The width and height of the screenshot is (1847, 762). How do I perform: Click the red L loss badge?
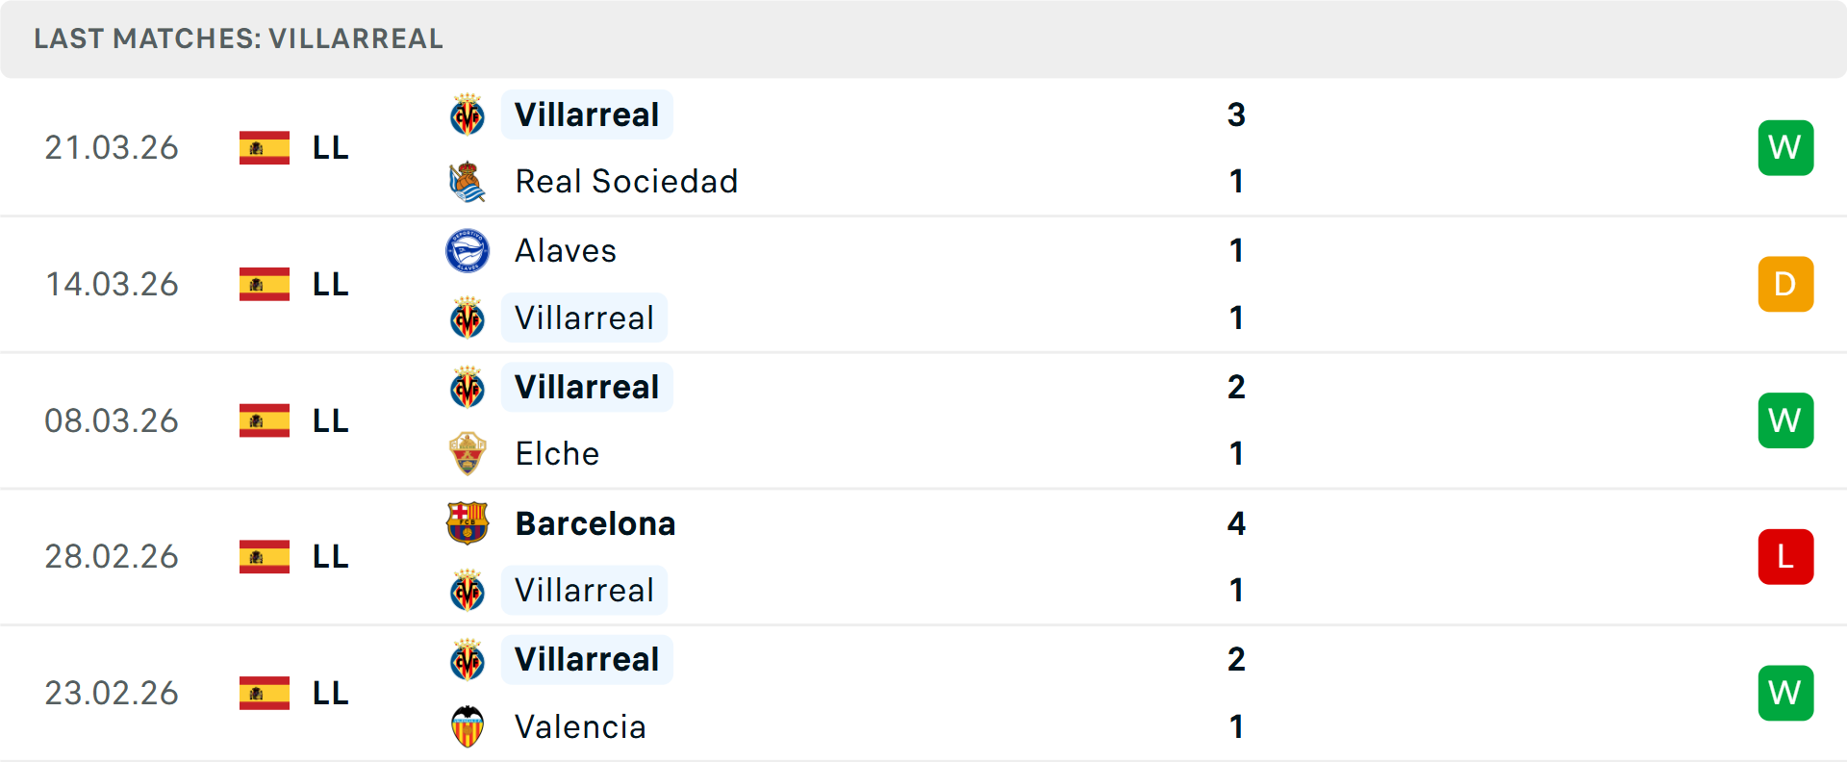click(x=1785, y=557)
